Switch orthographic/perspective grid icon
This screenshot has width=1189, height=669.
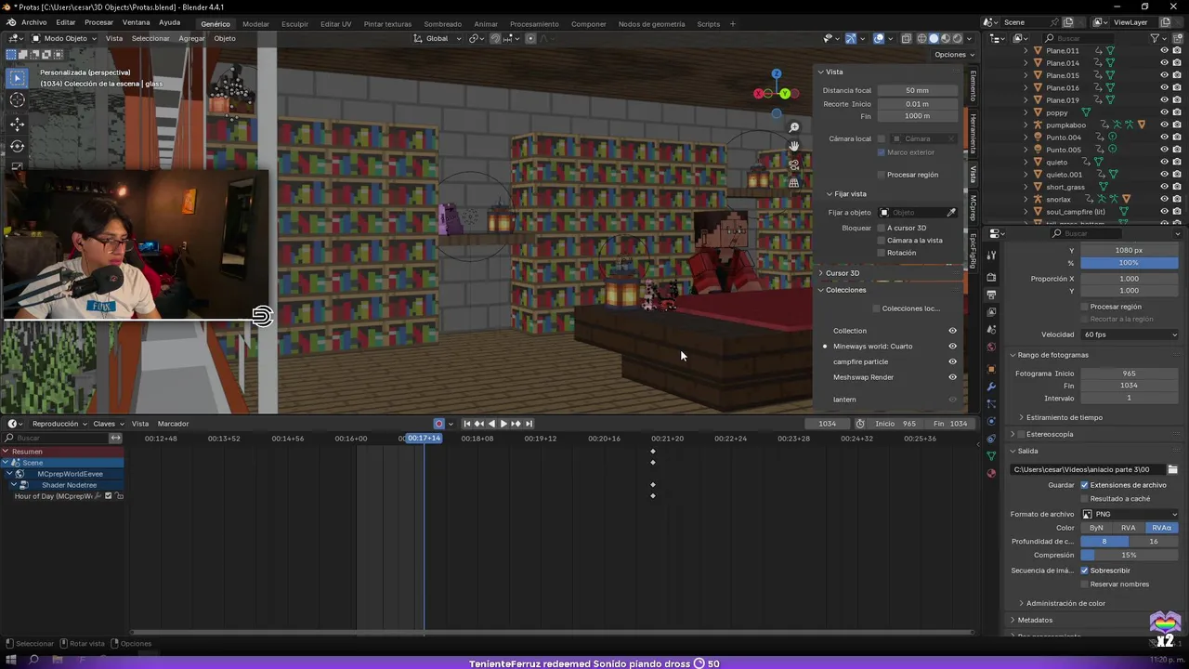click(794, 183)
